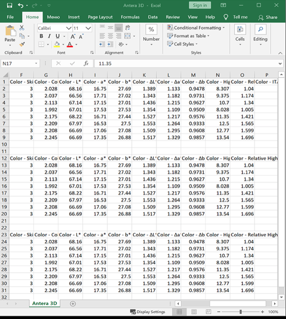Viewport: 286px width, 319px height.
Task: Click the Save icon in title bar
Action: pyautogui.click(x=9, y=5)
